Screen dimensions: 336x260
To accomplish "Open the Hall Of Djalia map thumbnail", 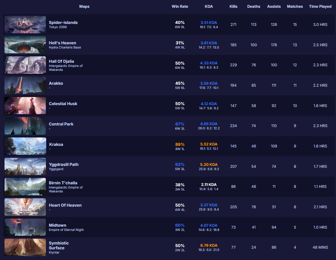I will (25, 65).
